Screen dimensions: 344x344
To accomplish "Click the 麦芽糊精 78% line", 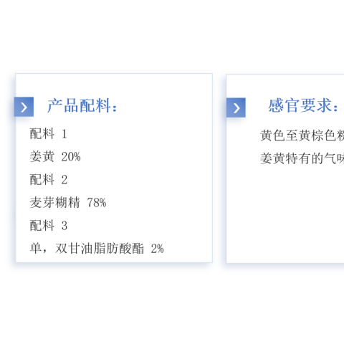I will [x=68, y=203].
